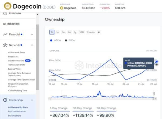
Task: Click the Network nodes icon
Action: pyautogui.click(x=5, y=45)
